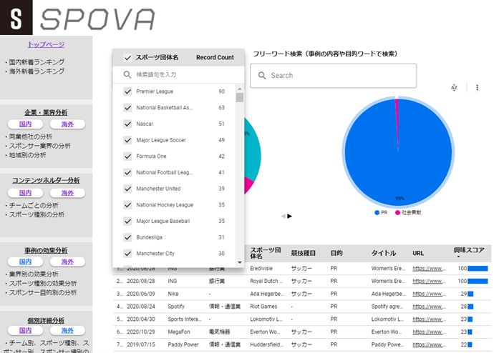This screenshot has width=494, height=353.
Task: Open URL link in Royal Dutch row
Action: coord(429,281)
